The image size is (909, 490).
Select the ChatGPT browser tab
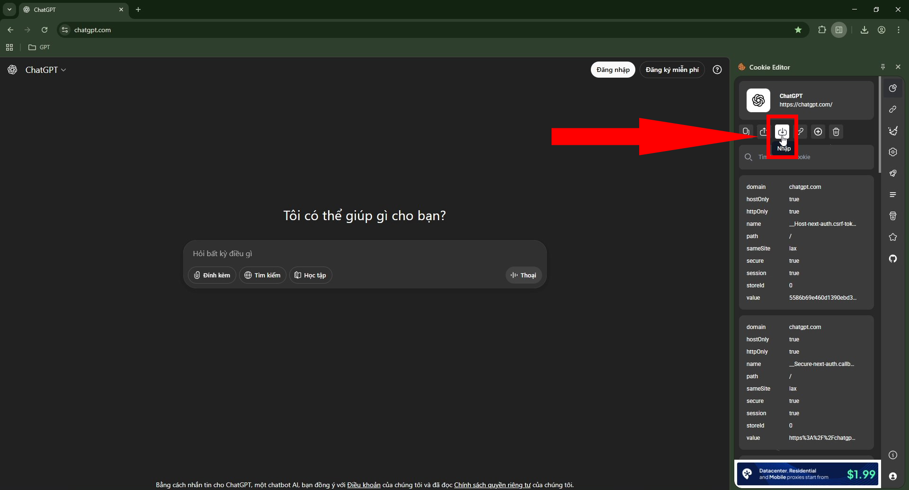(x=71, y=9)
